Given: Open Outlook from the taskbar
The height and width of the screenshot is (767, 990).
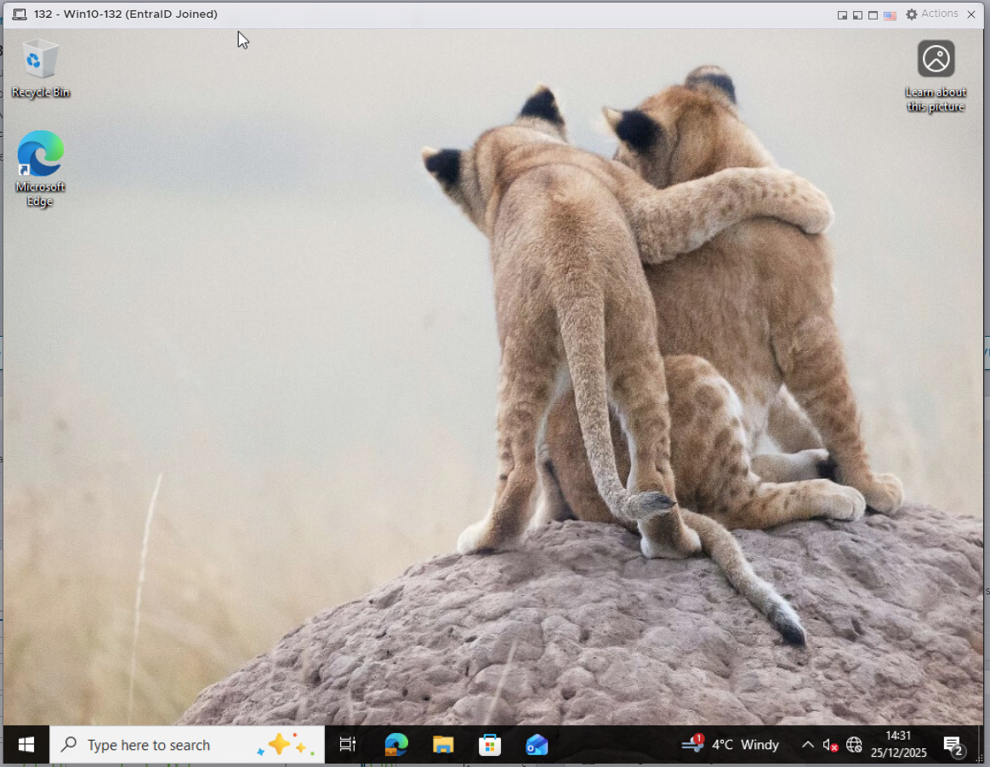Looking at the screenshot, I should 537,745.
